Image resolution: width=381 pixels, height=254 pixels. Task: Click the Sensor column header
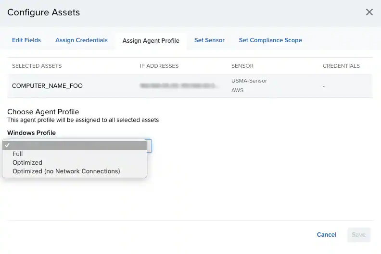(x=242, y=66)
